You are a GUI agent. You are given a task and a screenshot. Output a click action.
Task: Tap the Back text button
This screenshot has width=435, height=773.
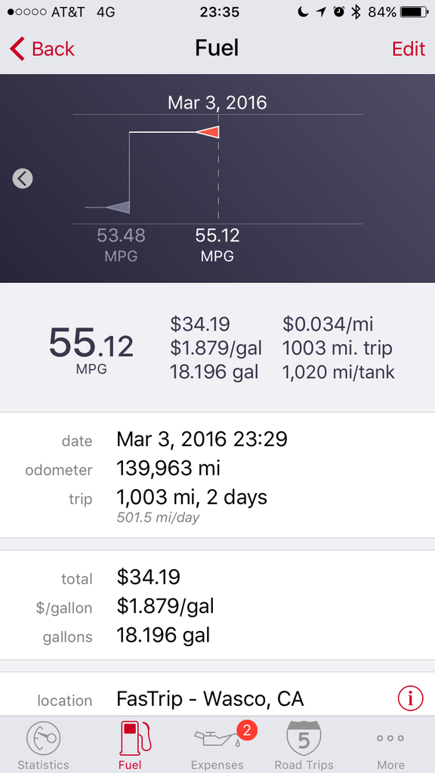pos(53,49)
